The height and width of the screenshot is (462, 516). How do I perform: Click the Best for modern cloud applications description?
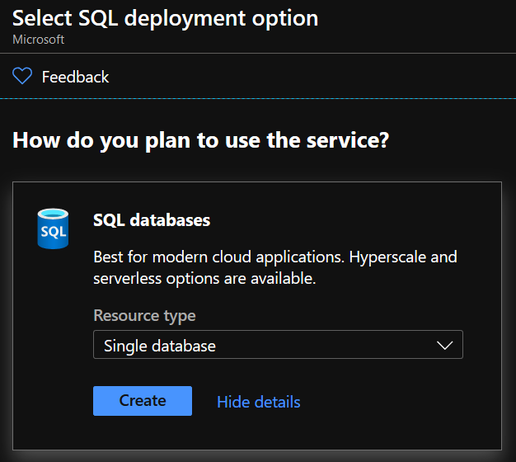coord(275,268)
